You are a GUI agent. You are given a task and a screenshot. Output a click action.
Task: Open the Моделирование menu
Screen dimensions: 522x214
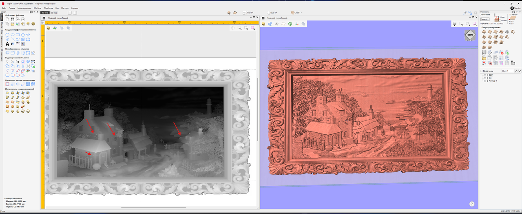point(24,8)
